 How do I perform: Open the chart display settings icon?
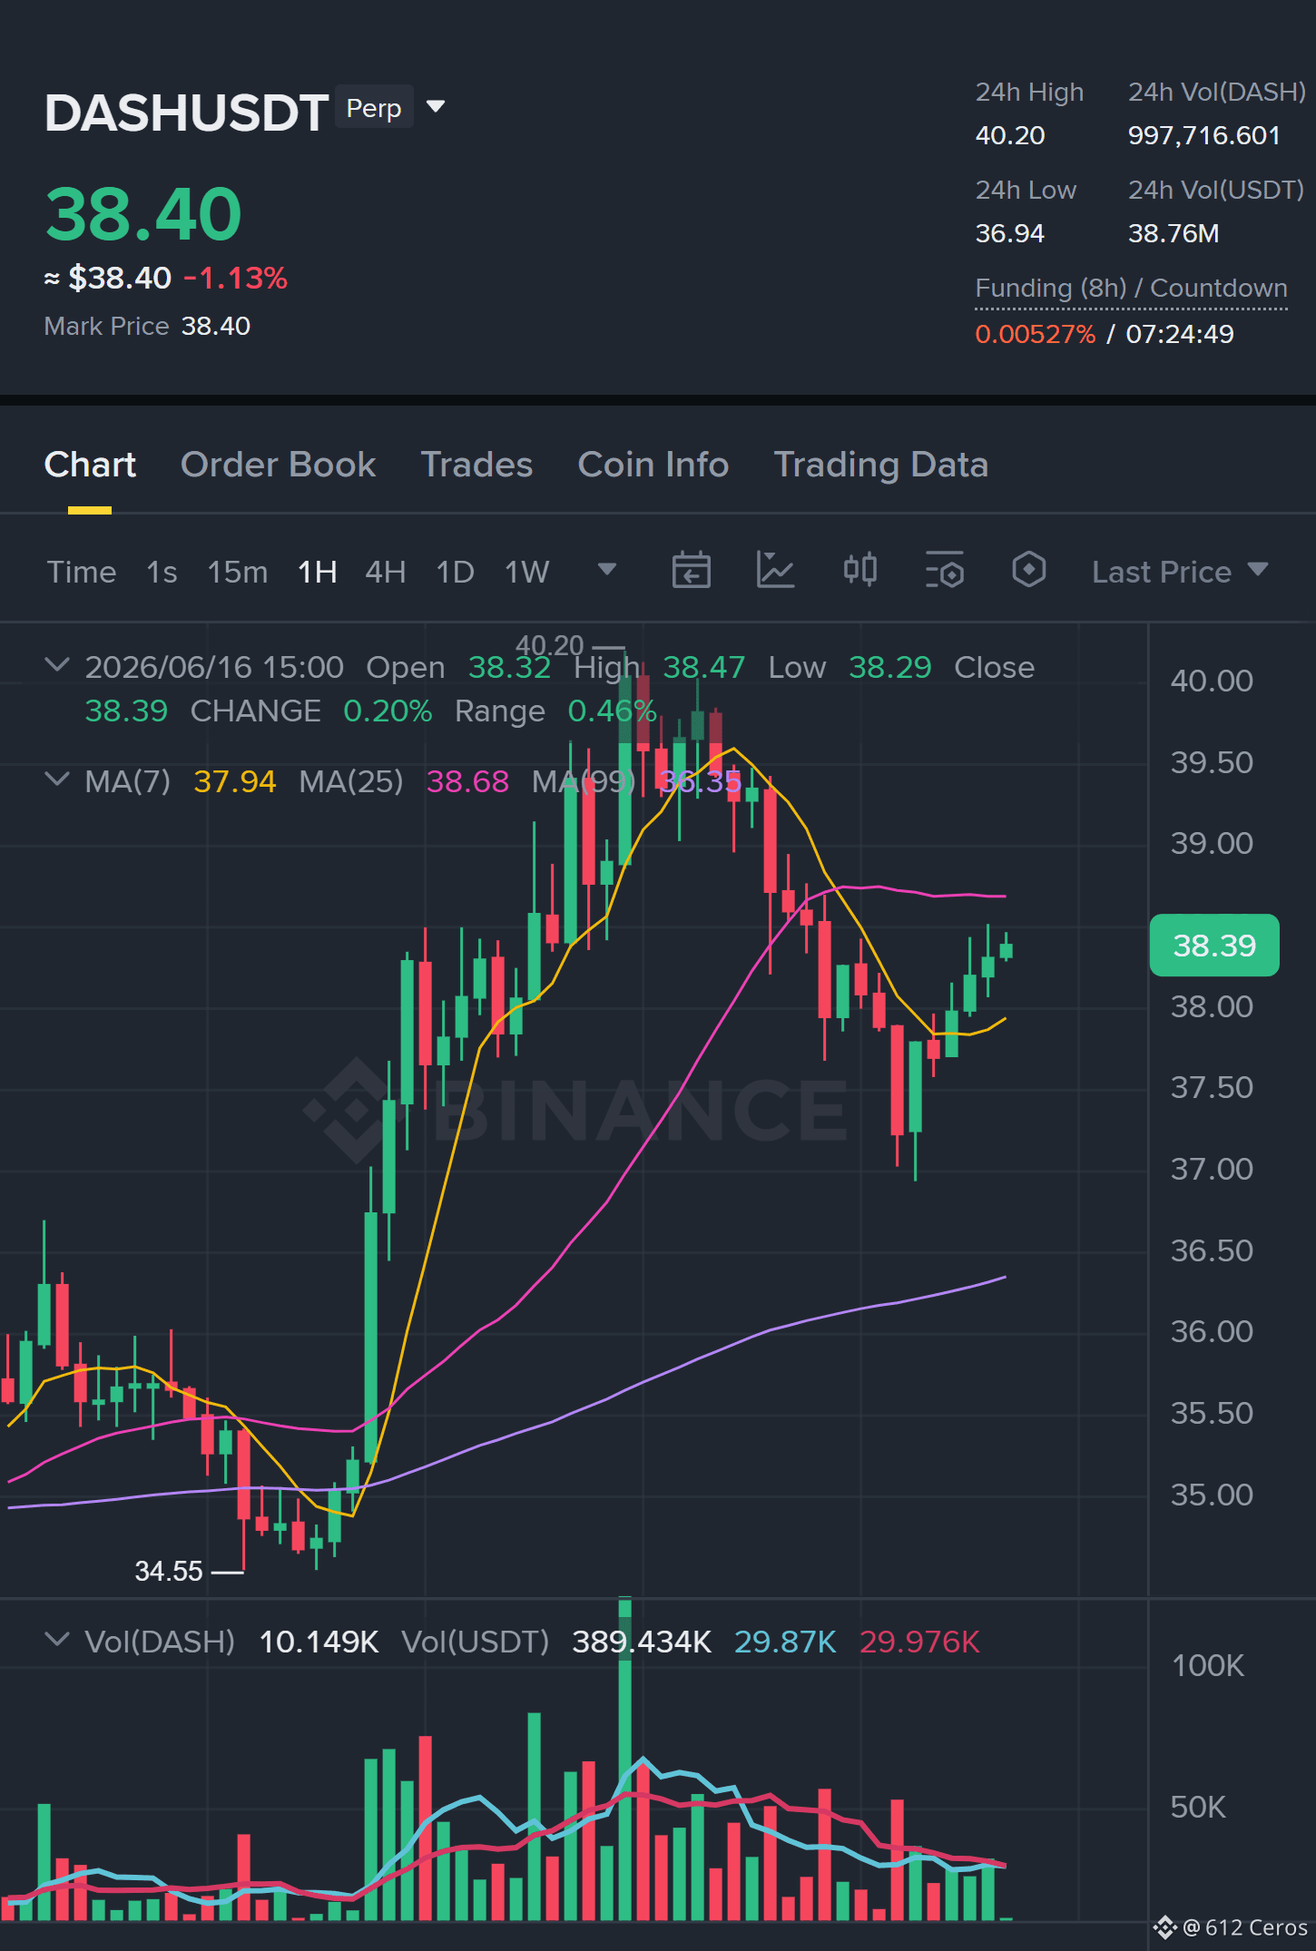(944, 571)
